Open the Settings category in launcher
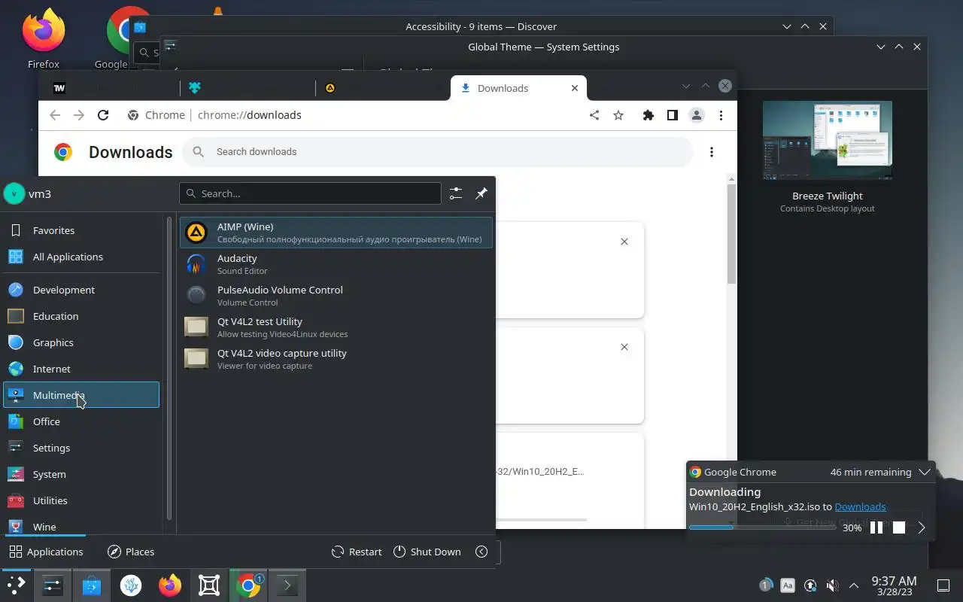Viewport: 963px width, 602px height. [81, 448]
